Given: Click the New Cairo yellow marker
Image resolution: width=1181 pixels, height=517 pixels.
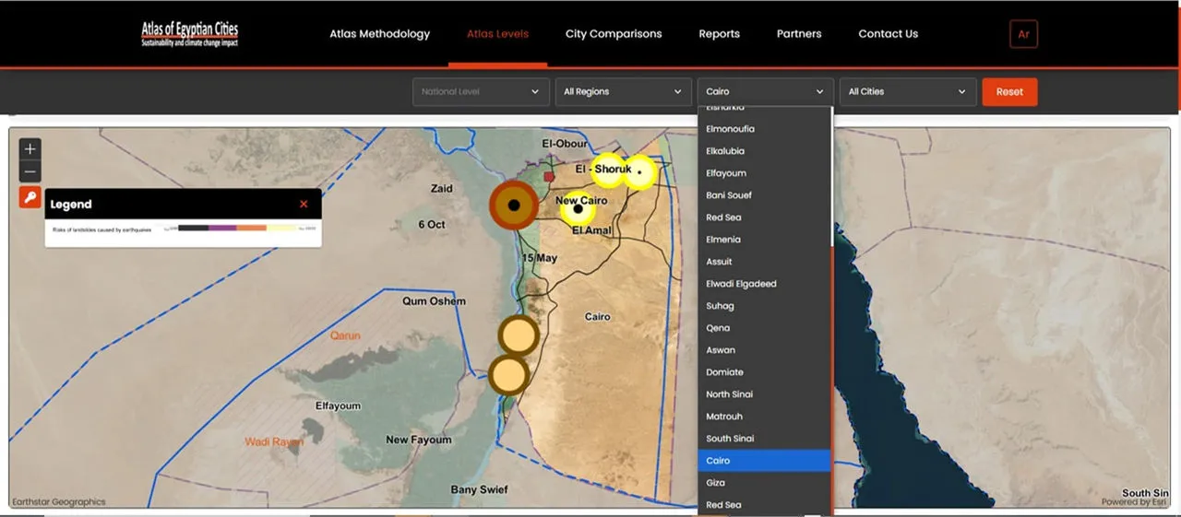Looking at the screenshot, I should [x=579, y=209].
